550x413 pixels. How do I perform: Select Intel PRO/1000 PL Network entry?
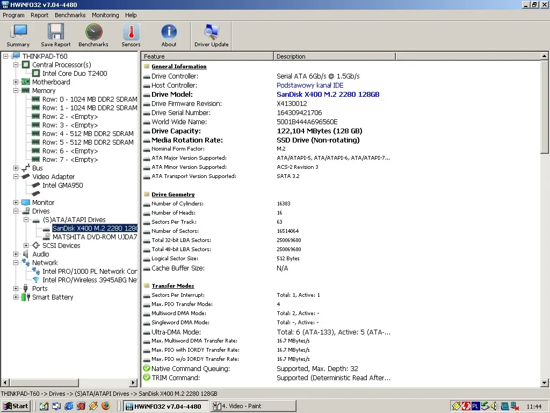click(90, 271)
